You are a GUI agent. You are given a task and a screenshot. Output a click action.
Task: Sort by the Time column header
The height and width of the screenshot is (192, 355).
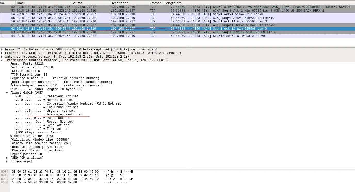click(x=43, y=3)
